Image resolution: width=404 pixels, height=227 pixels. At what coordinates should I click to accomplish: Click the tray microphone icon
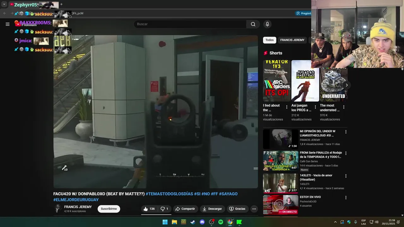356,222
